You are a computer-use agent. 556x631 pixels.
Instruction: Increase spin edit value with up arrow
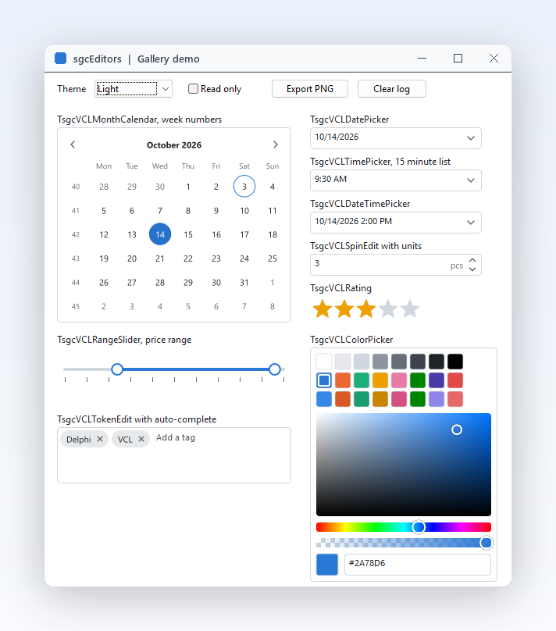pos(472,260)
